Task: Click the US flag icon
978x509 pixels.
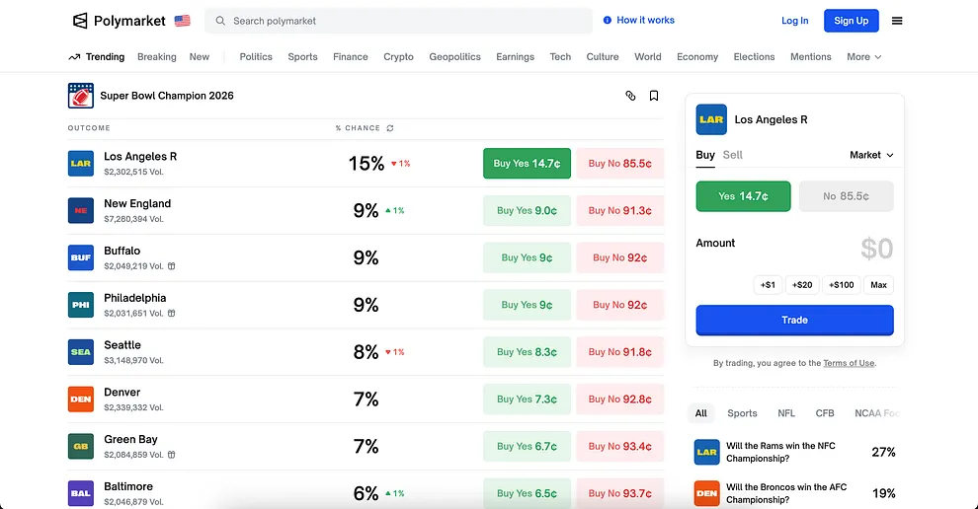Action: click(x=182, y=21)
